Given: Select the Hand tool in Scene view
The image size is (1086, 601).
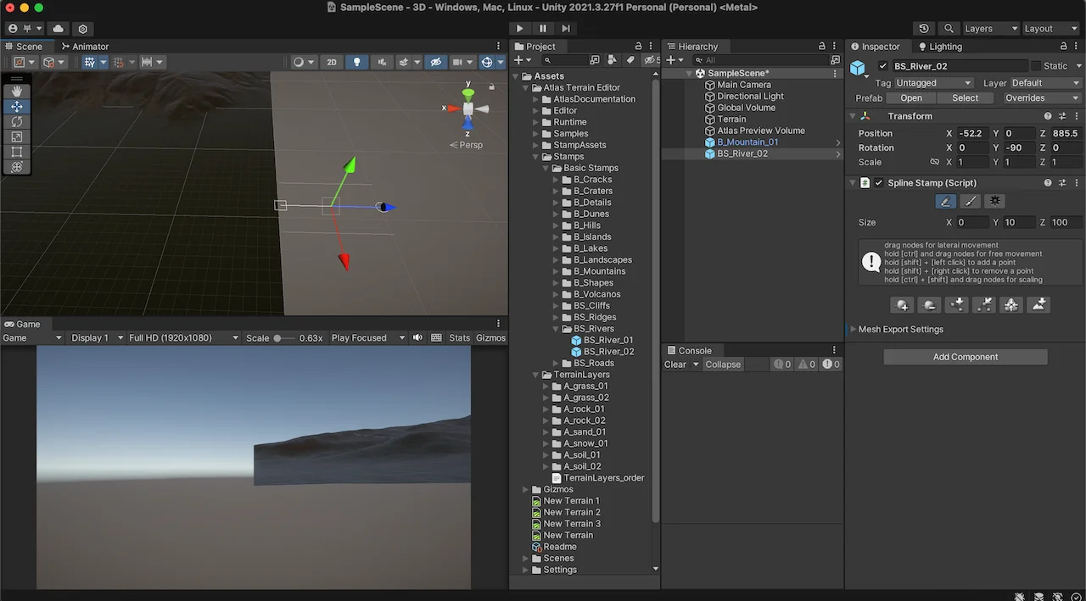Looking at the screenshot, I should click(16, 92).
